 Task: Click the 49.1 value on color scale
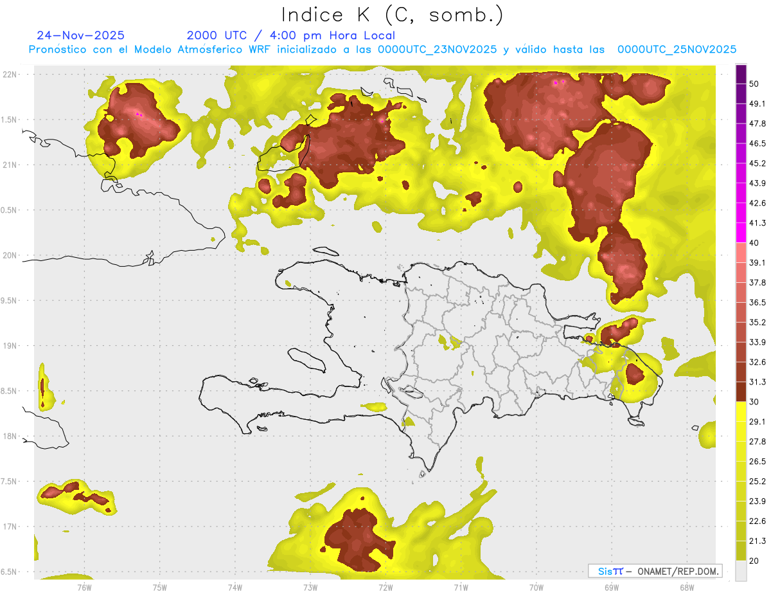pos(758,104)
